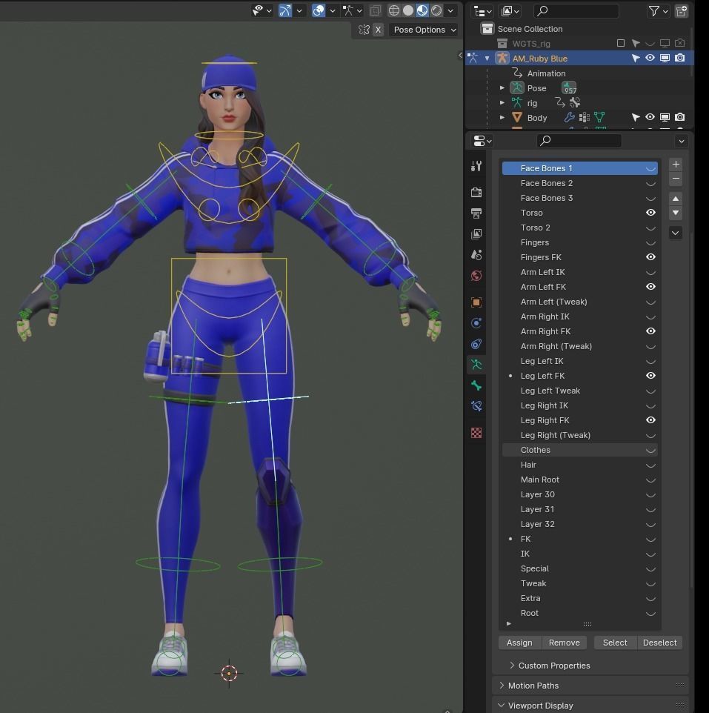
Task: Remove bone collection with minus button
Action: coord(676,178)
